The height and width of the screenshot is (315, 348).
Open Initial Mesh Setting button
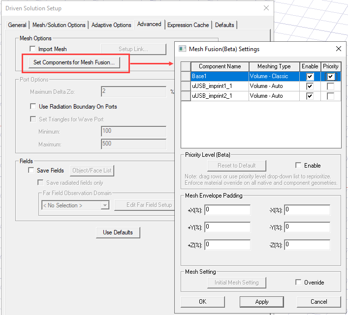click(237, 283)
